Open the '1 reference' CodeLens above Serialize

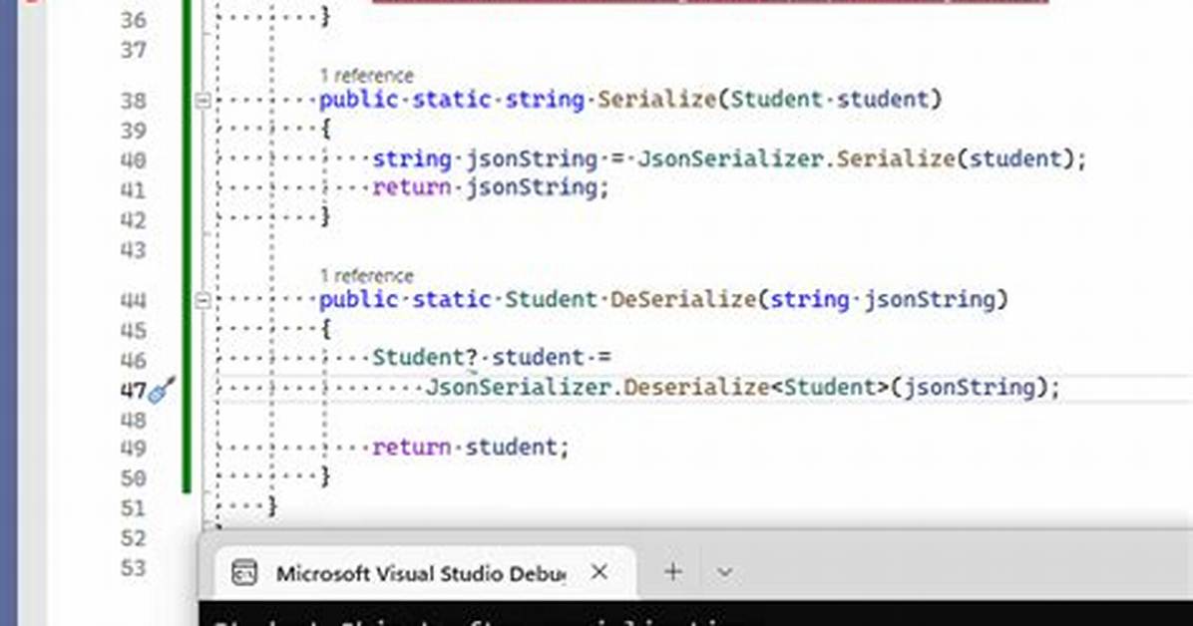(x=366, y=76)
